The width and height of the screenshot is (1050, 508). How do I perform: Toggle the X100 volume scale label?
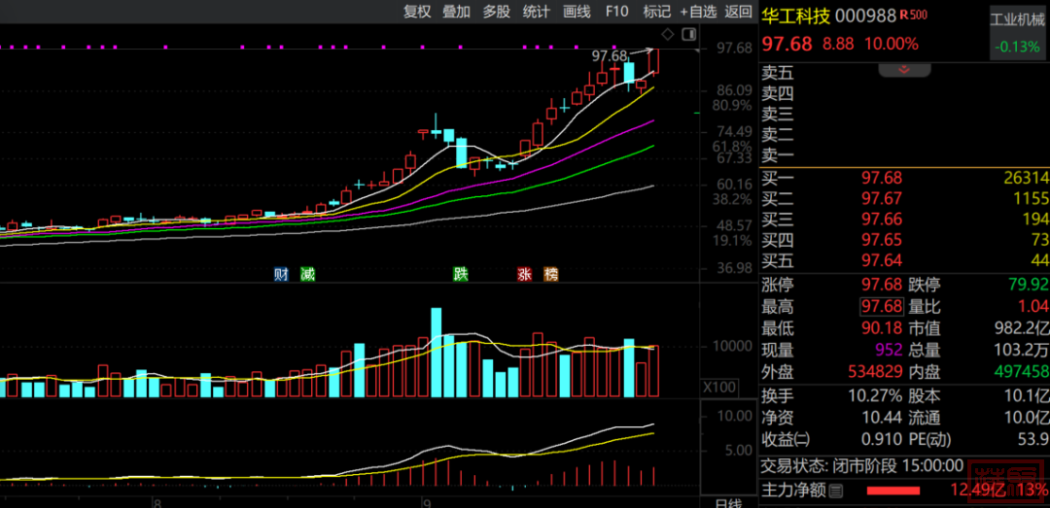tap(719, 388)
